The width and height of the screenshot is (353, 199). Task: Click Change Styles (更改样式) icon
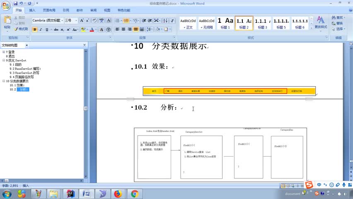point(321,22)
